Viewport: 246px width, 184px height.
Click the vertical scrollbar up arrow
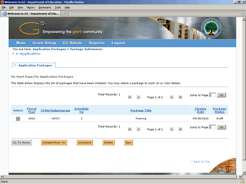tap(244, 19)
